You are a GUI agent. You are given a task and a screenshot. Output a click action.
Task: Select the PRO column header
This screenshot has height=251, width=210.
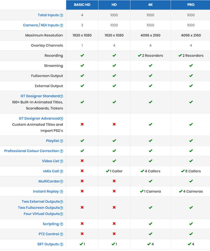191,5
